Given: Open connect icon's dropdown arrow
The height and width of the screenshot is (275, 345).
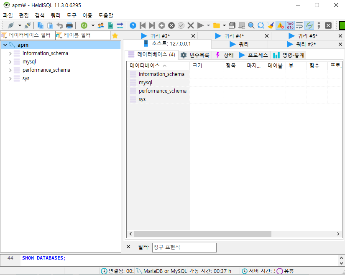Looking at the screenshot, I should [20, 25].
